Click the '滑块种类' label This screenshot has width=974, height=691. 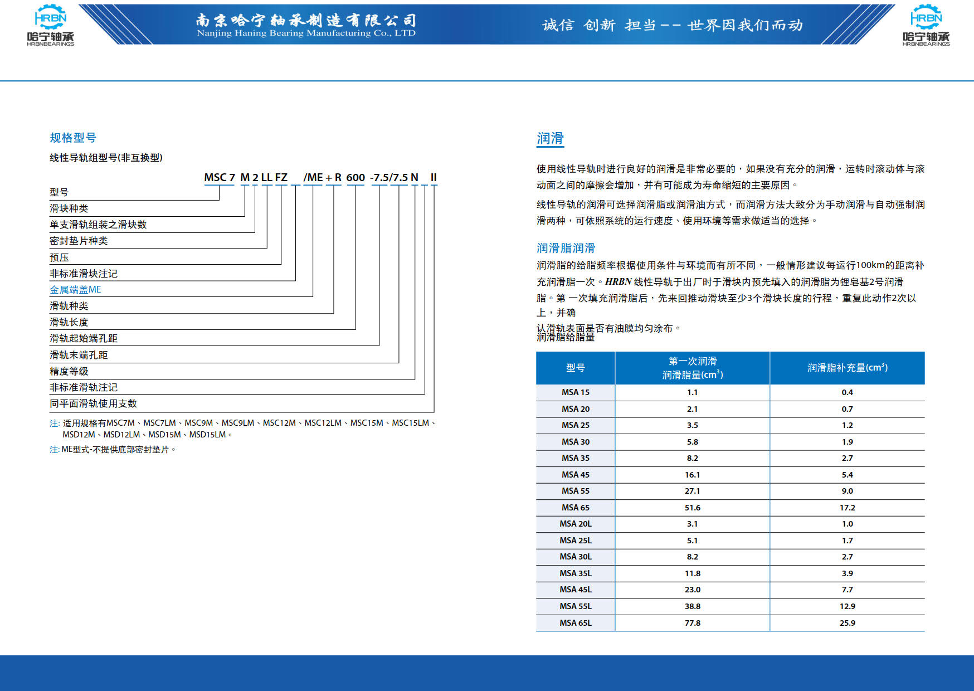tap(69, 208)
